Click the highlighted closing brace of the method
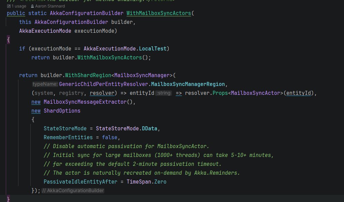This screenshot has height=202, width=344. click(8, 199)
